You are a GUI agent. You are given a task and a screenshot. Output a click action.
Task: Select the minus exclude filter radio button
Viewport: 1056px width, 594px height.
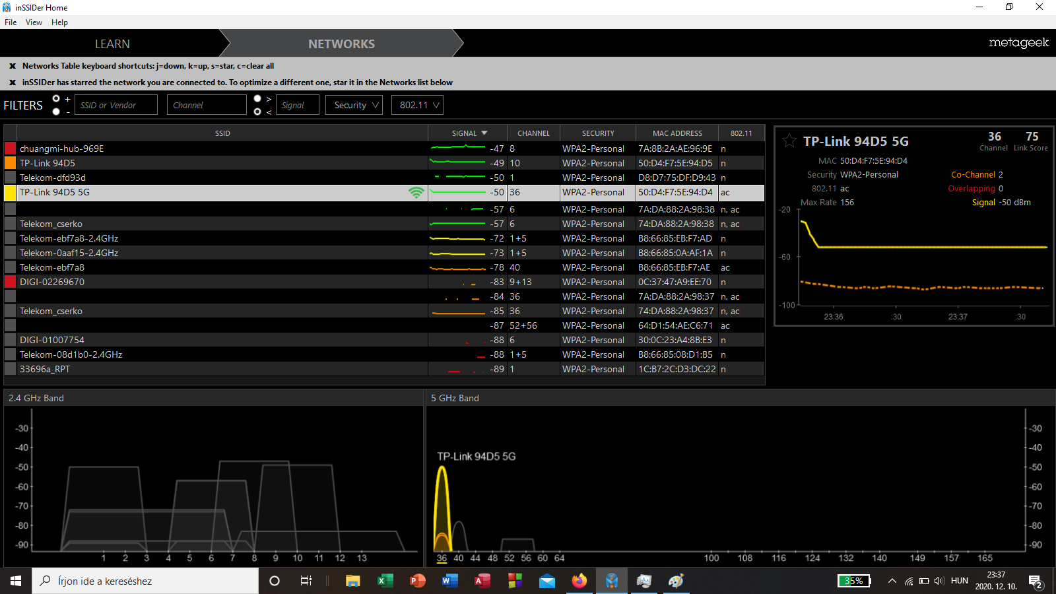point(56,112)
